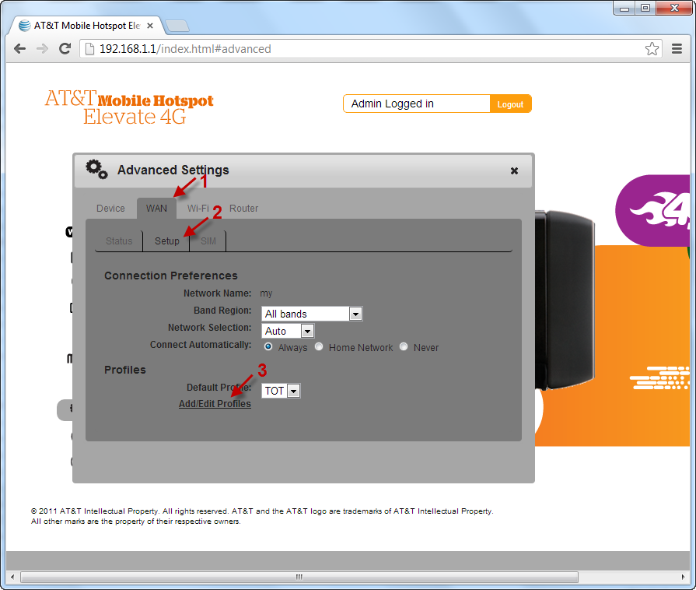Close the Advanced Settings dialog
The width and height of the screenshot is (696, 590).
click(514, 170)
